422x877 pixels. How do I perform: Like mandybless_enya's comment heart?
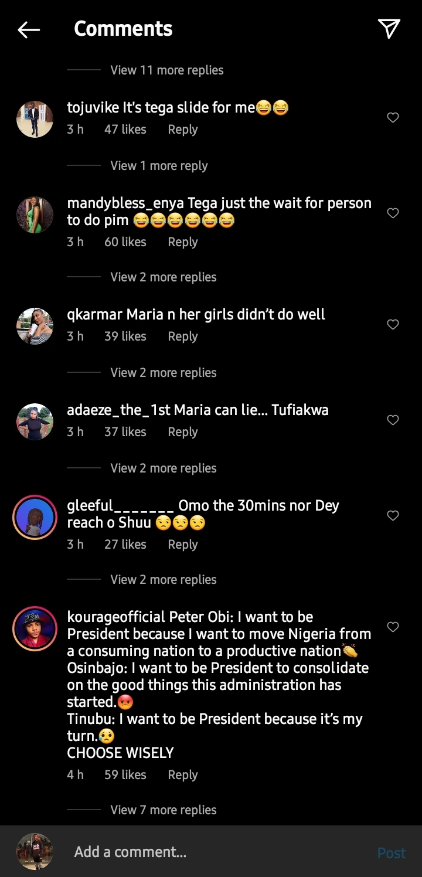(393, 213)
